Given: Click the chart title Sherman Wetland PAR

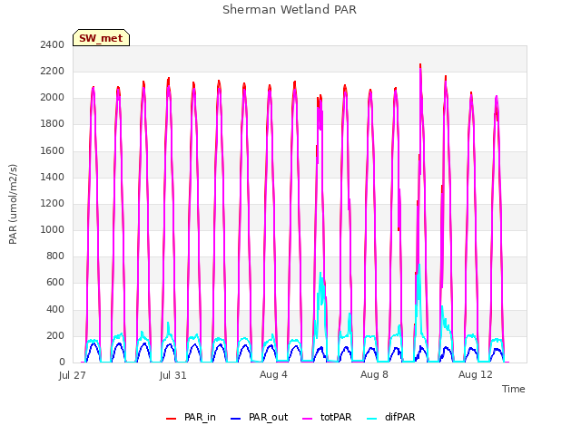Looking at the screenshot, I should tap(290, 9).
